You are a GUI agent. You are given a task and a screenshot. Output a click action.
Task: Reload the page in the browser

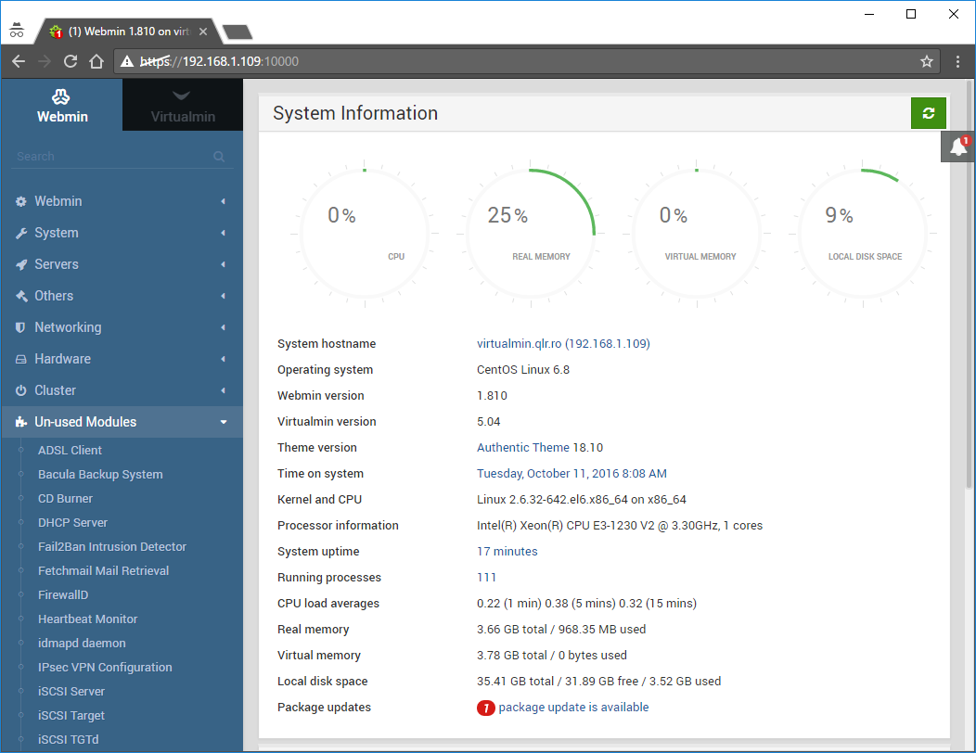[71, 61]
